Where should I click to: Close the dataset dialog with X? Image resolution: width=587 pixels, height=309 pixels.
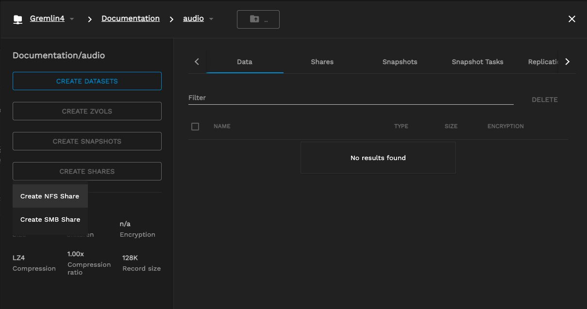[571, 19]
